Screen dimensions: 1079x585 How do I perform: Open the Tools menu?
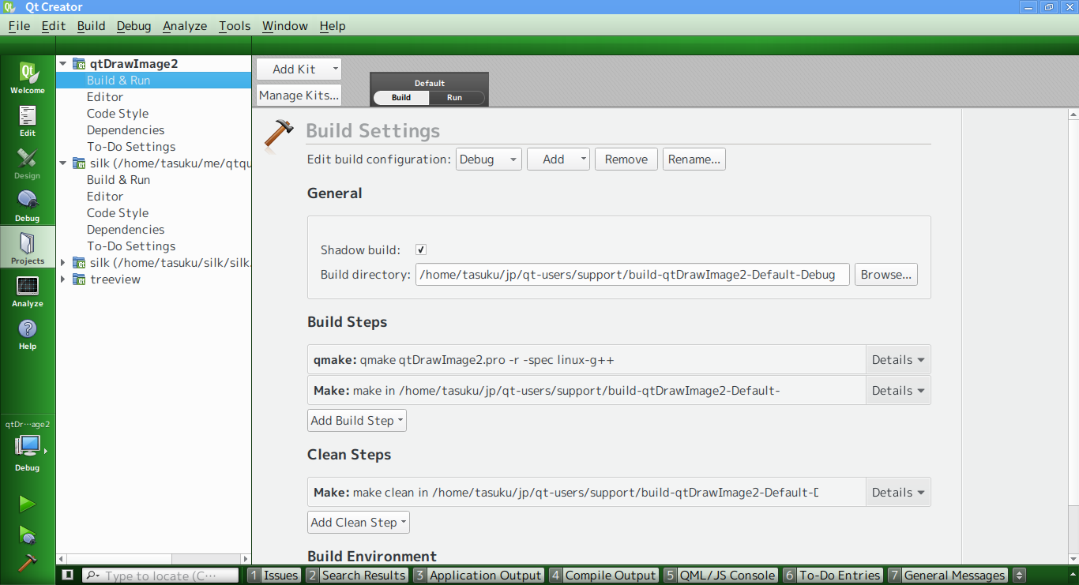coord(235,26)
